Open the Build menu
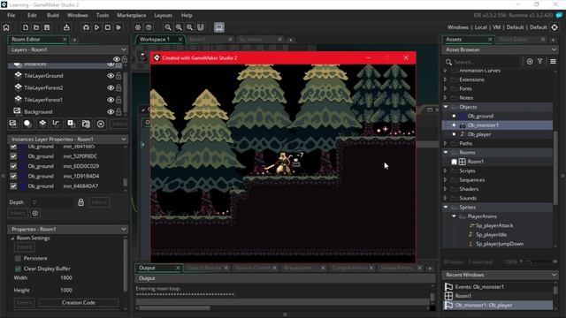 pos(53,15)
